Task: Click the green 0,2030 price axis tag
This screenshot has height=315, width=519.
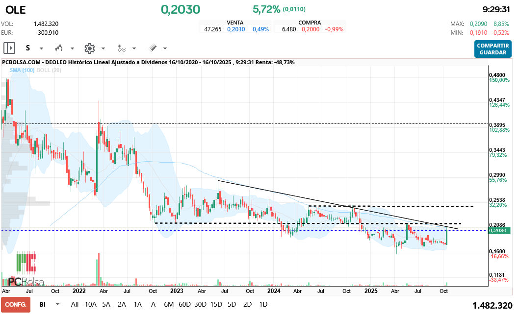Action: pyautogui.click(x=499, y=231)
